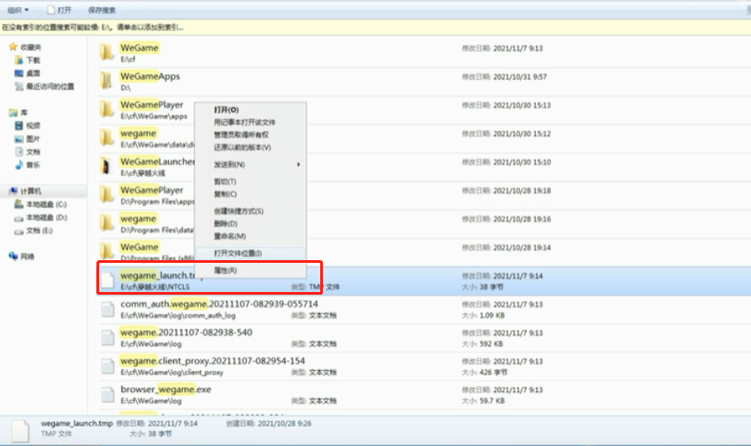Select WeGame folder icon modified 2021/10/28 19:14
This screenshot has width=751, height=446.
click(107, 251)
